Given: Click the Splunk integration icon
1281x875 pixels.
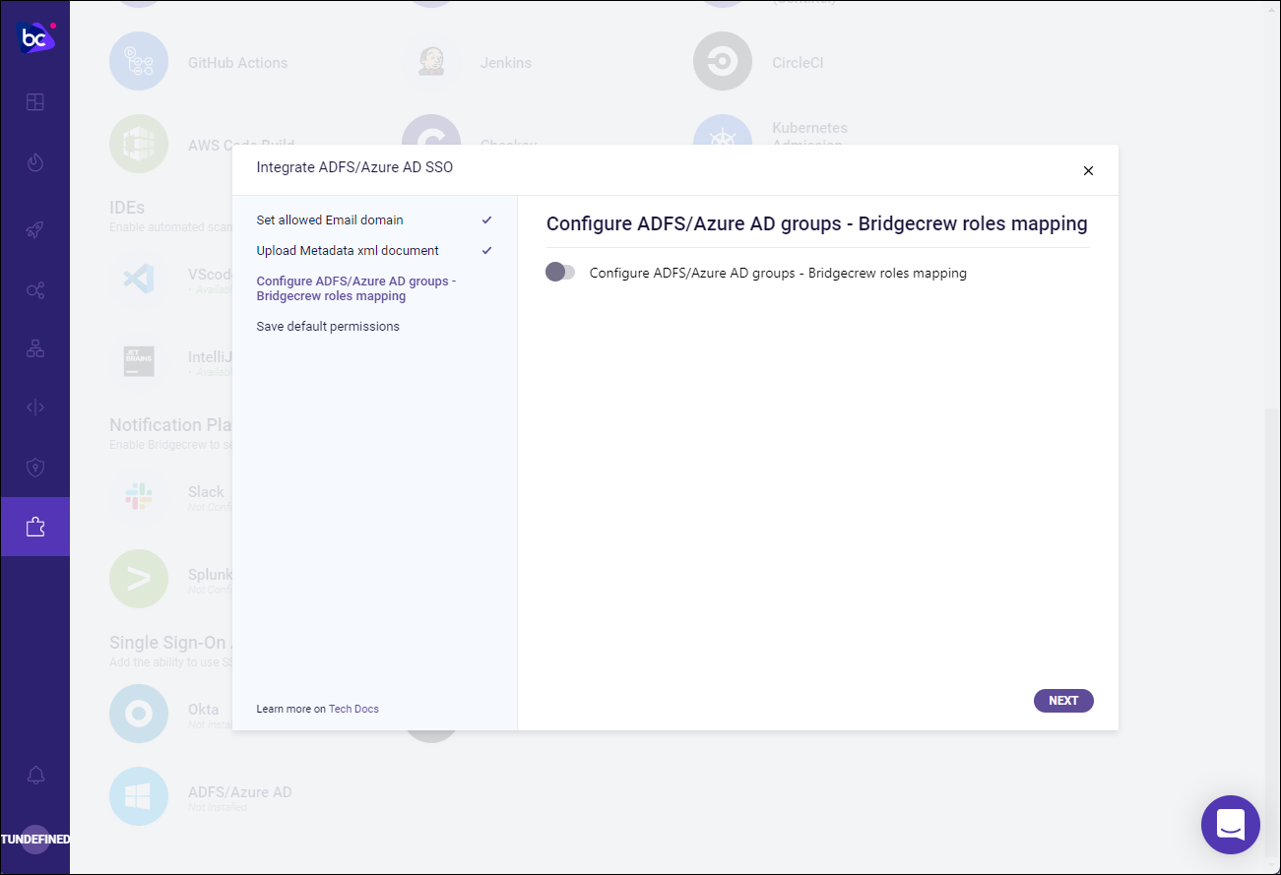Looking at the screenshot, I should coord(139,579).
